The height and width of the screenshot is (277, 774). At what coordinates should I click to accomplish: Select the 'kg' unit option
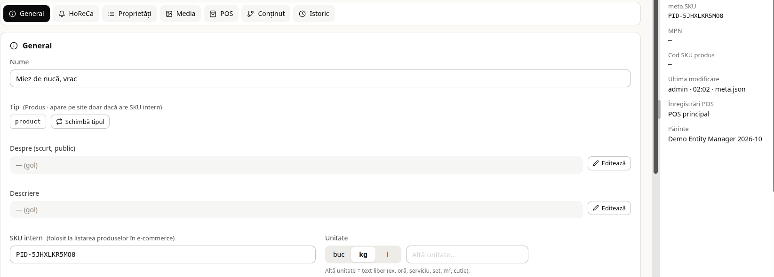click(x=363, y=254)
